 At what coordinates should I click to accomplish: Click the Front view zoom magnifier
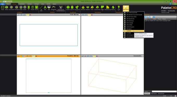pos(19,15)
